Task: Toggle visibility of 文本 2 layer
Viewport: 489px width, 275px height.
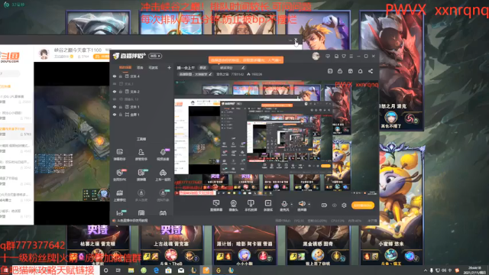Action: pos(115,92)
